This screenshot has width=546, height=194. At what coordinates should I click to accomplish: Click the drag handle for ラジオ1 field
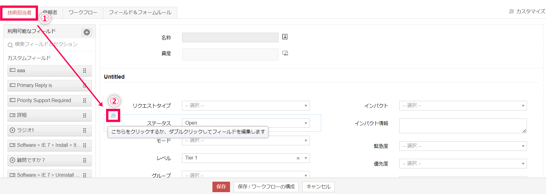pyautogui.click(x=84, y=130)
